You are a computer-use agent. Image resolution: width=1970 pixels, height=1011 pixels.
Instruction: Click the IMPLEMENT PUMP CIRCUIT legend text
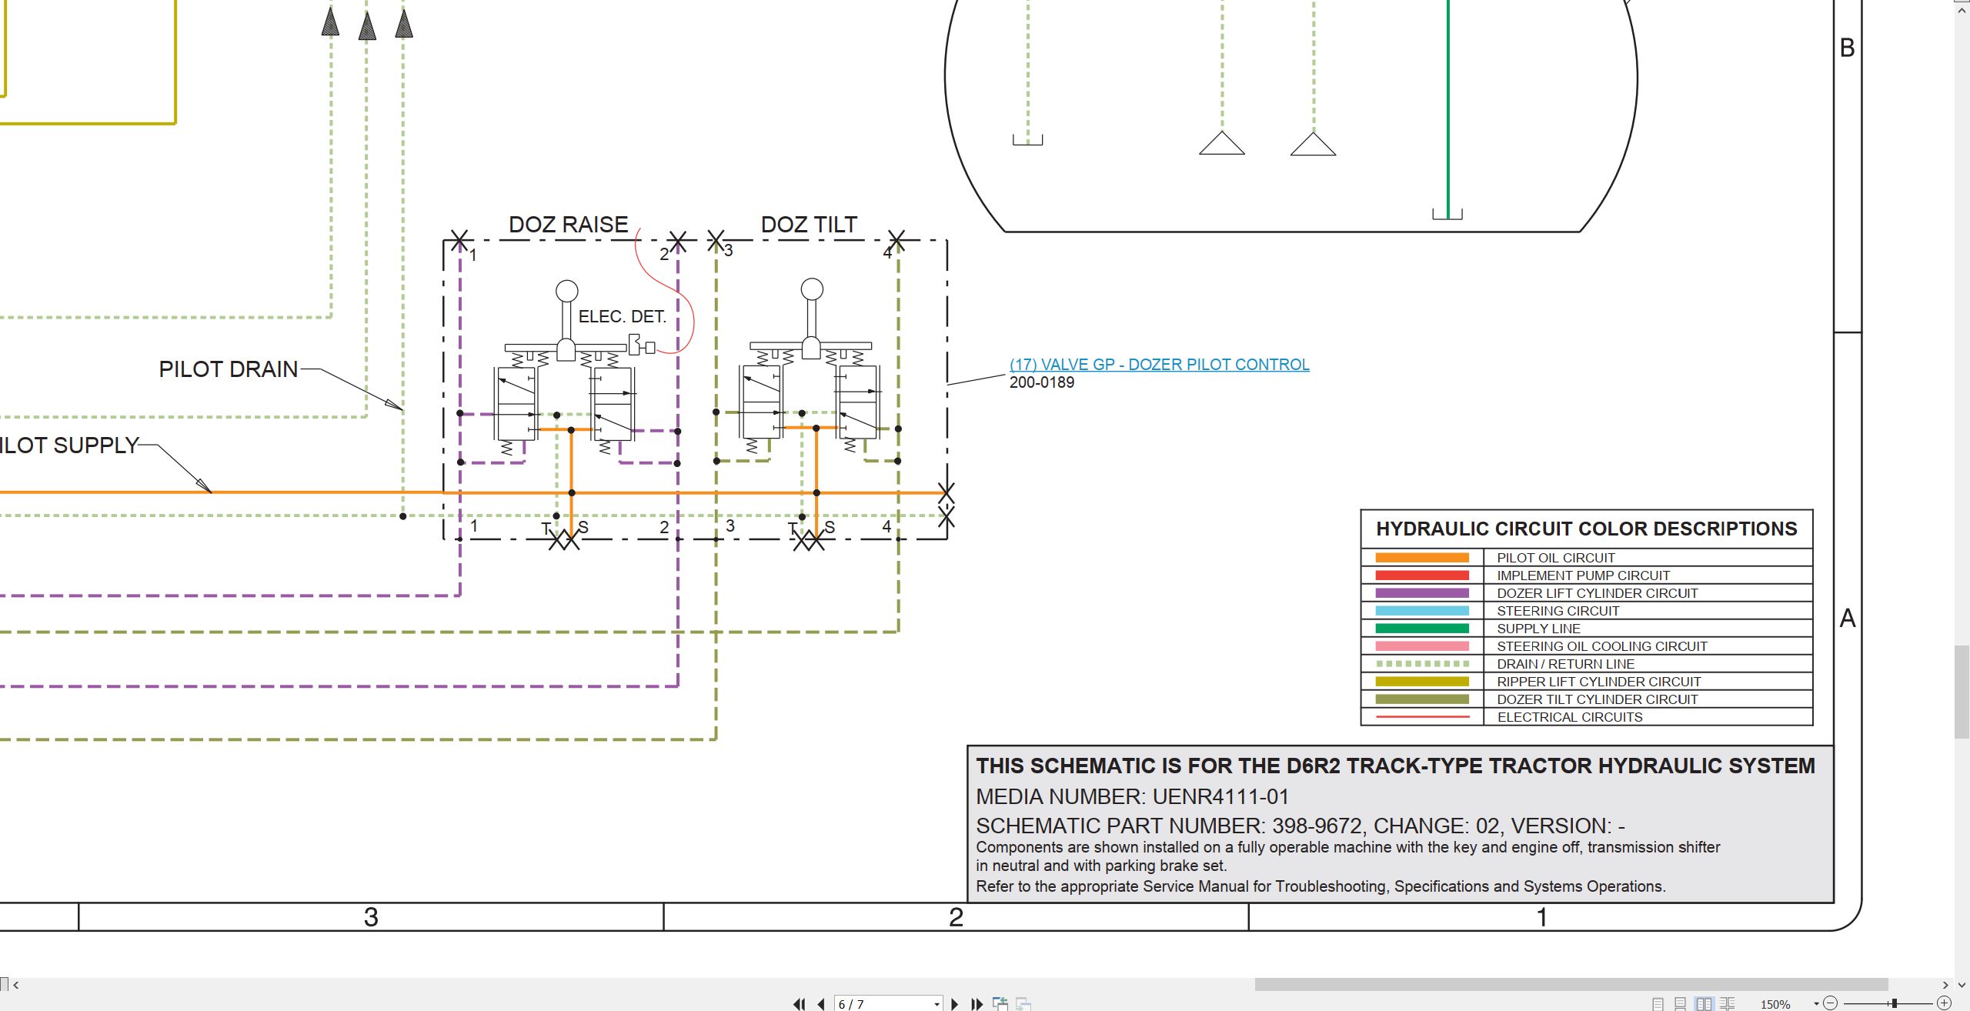(1584, 576)
